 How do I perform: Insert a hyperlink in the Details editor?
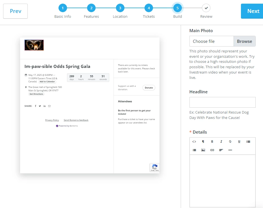tap(212, 150)
